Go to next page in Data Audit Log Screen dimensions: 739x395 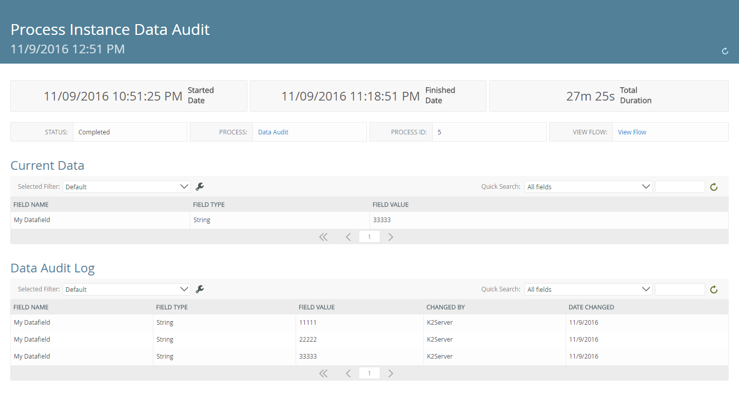coord(391,373)
